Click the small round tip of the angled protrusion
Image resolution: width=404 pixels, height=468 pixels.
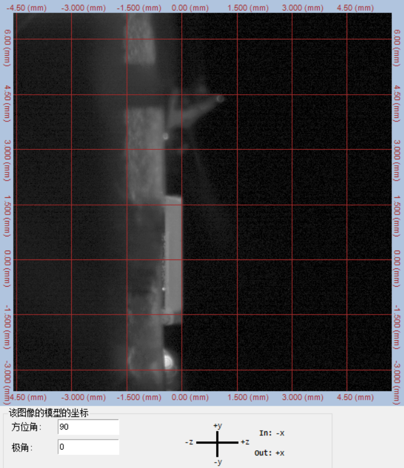[220, 99]
